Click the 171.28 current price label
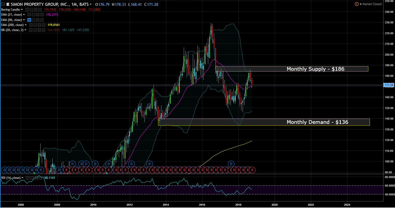This screenshot has height=208, width=395. click(389, 85)
